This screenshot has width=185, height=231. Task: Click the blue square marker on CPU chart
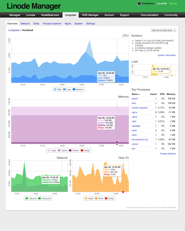(117, 76)
